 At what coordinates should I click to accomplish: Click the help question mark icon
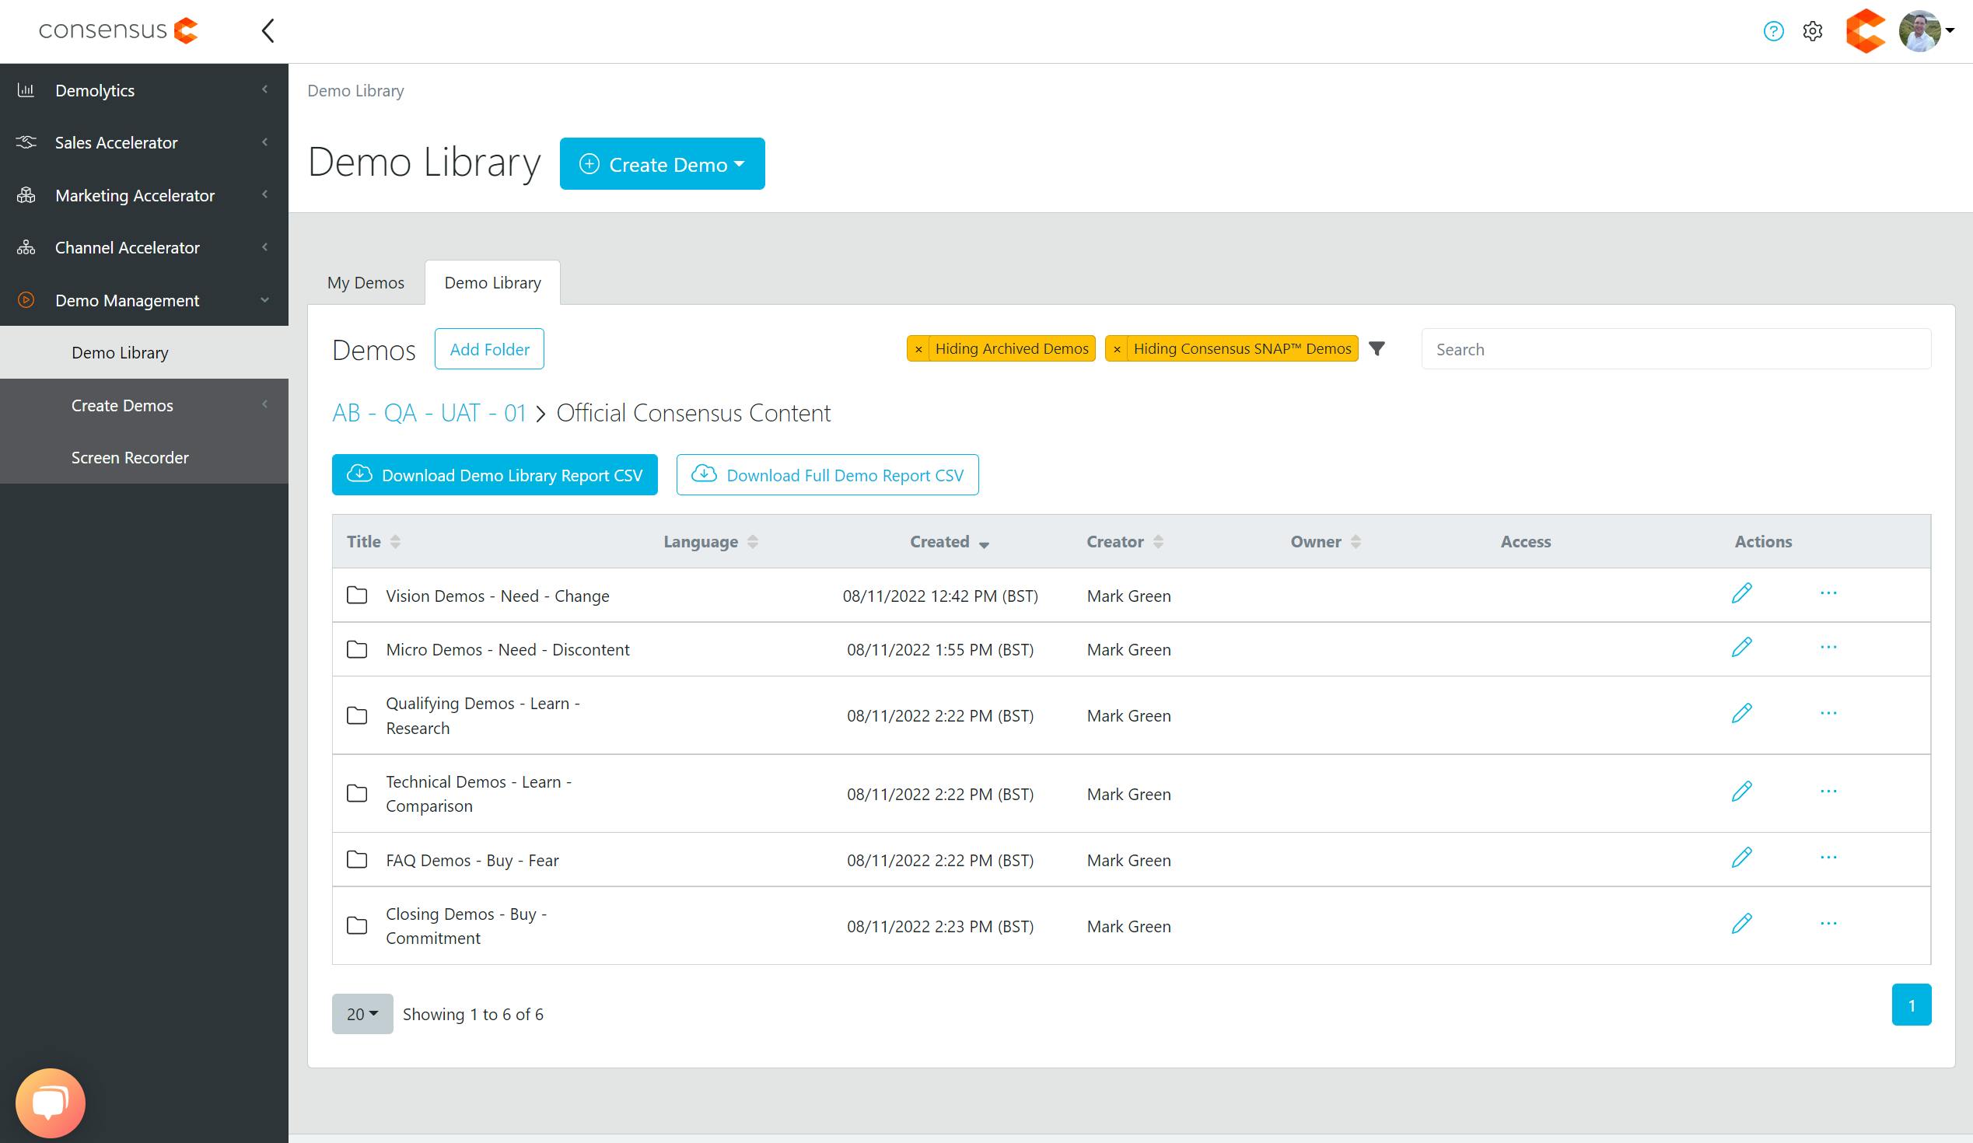click(x=1772, y=31)
